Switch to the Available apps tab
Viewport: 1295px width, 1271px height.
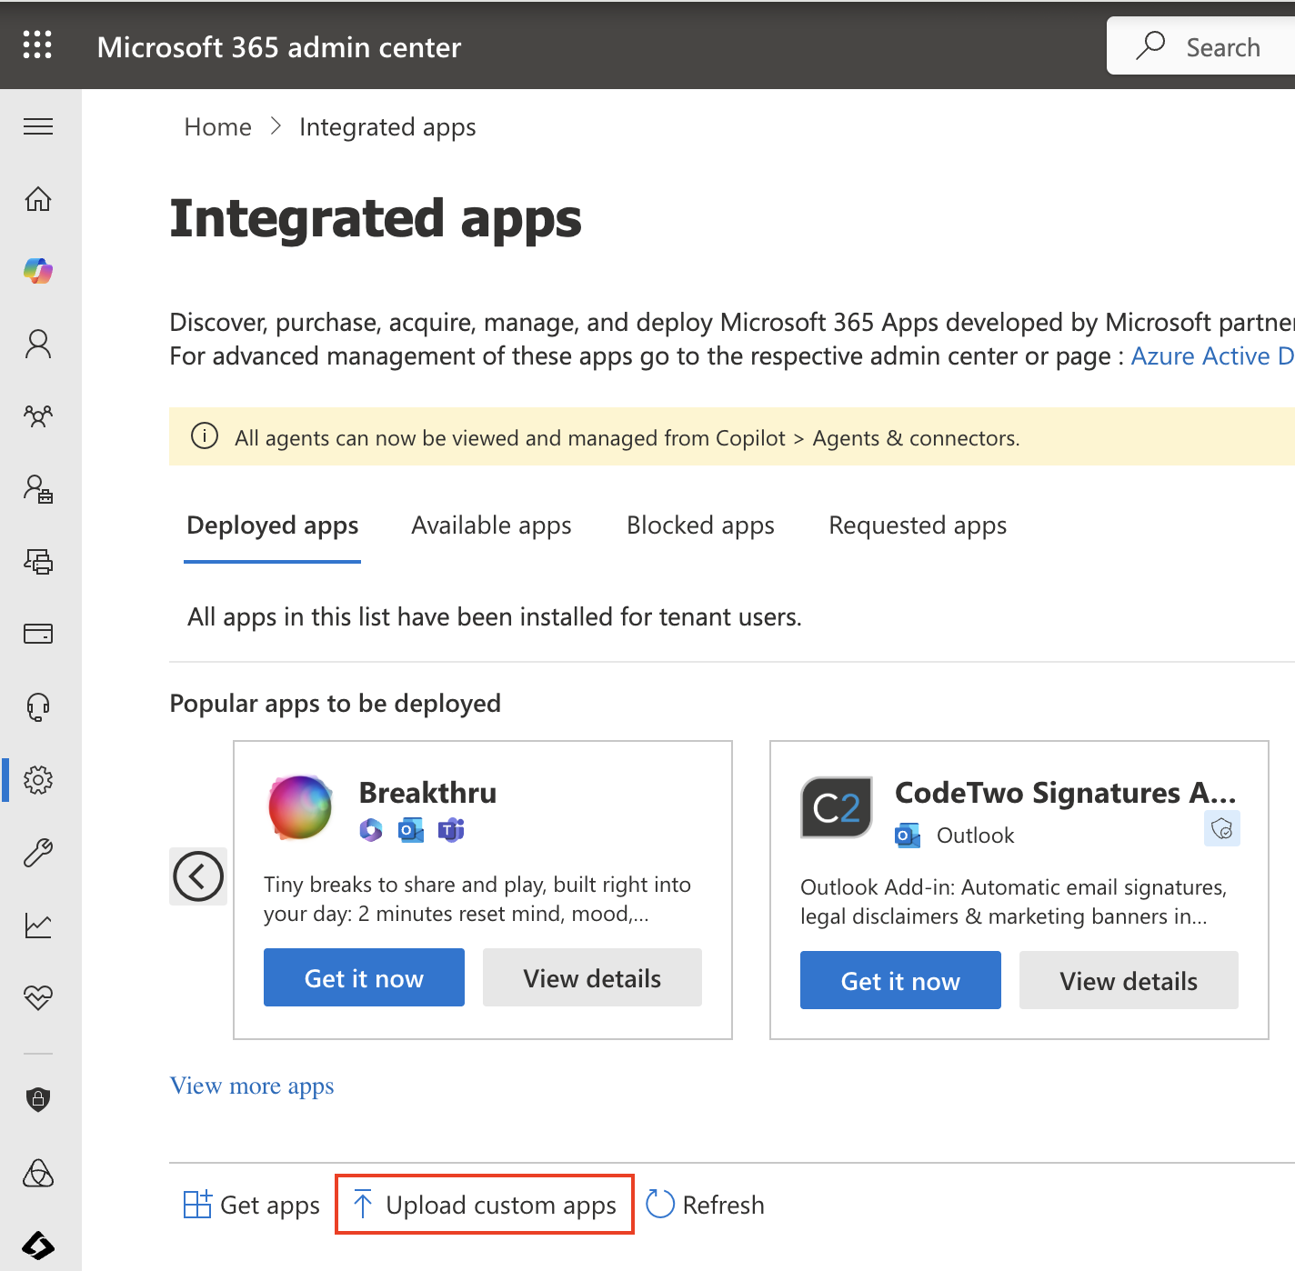tap(491, 525)
